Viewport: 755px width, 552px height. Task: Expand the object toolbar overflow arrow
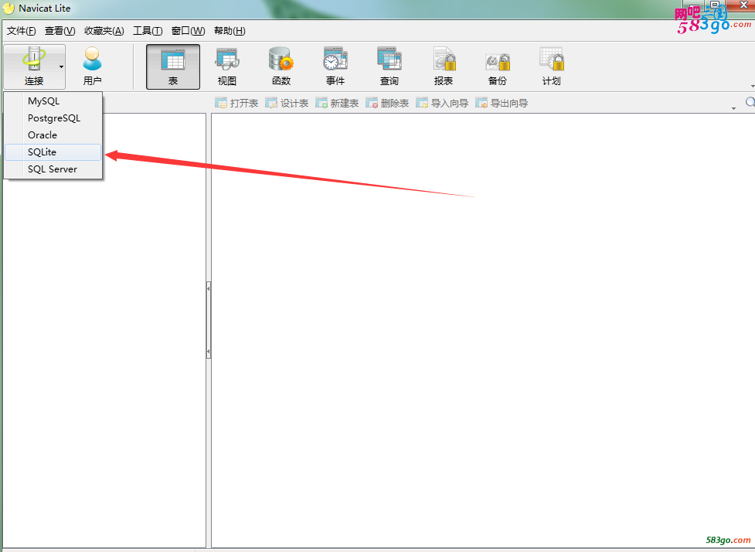[x=733, y=108]
